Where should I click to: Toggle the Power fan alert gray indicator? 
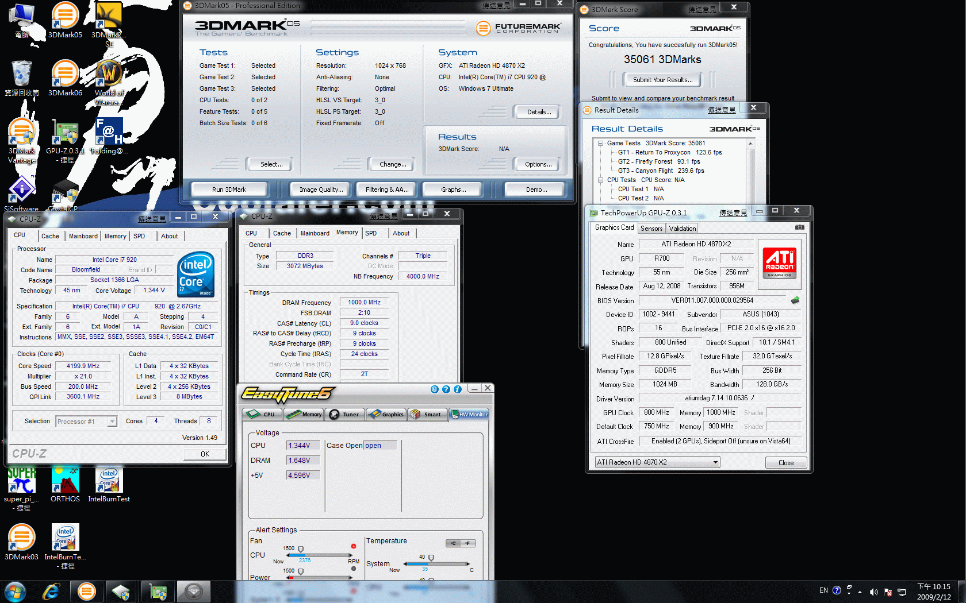click(x=354, y=569)
